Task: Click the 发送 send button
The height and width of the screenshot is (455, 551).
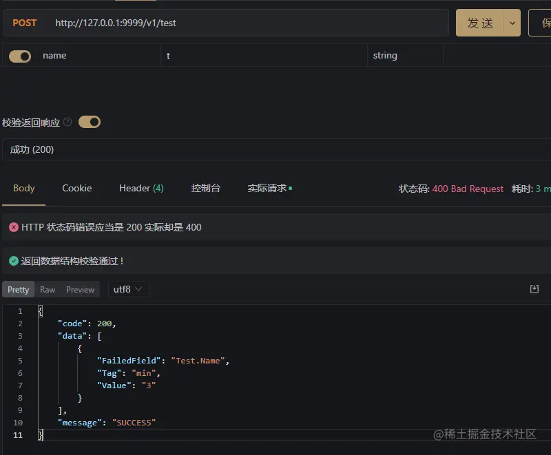Action: point(479,23)
